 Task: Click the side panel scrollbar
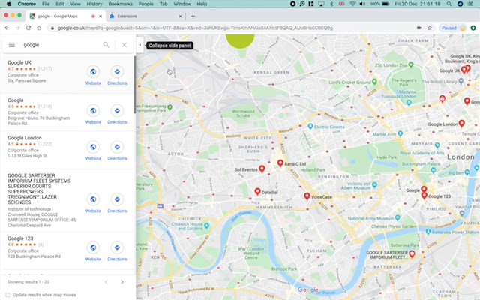(x=135, y=85)
